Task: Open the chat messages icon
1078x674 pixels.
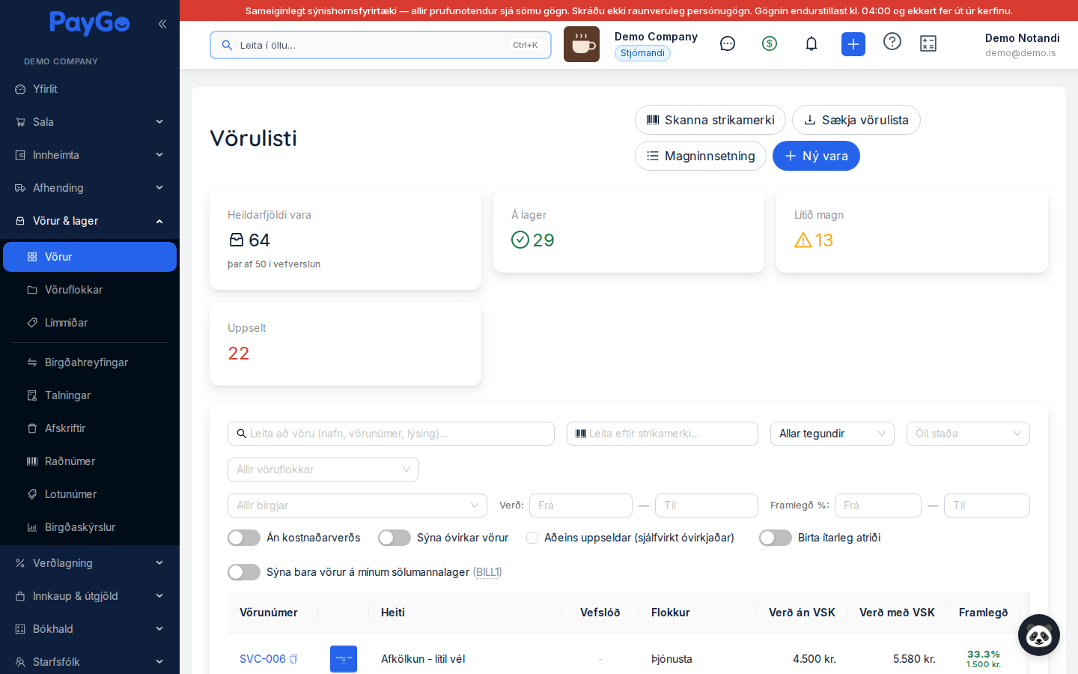Action: point(728,43)
